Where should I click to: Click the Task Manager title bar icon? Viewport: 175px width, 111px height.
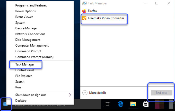click(84, 3)
